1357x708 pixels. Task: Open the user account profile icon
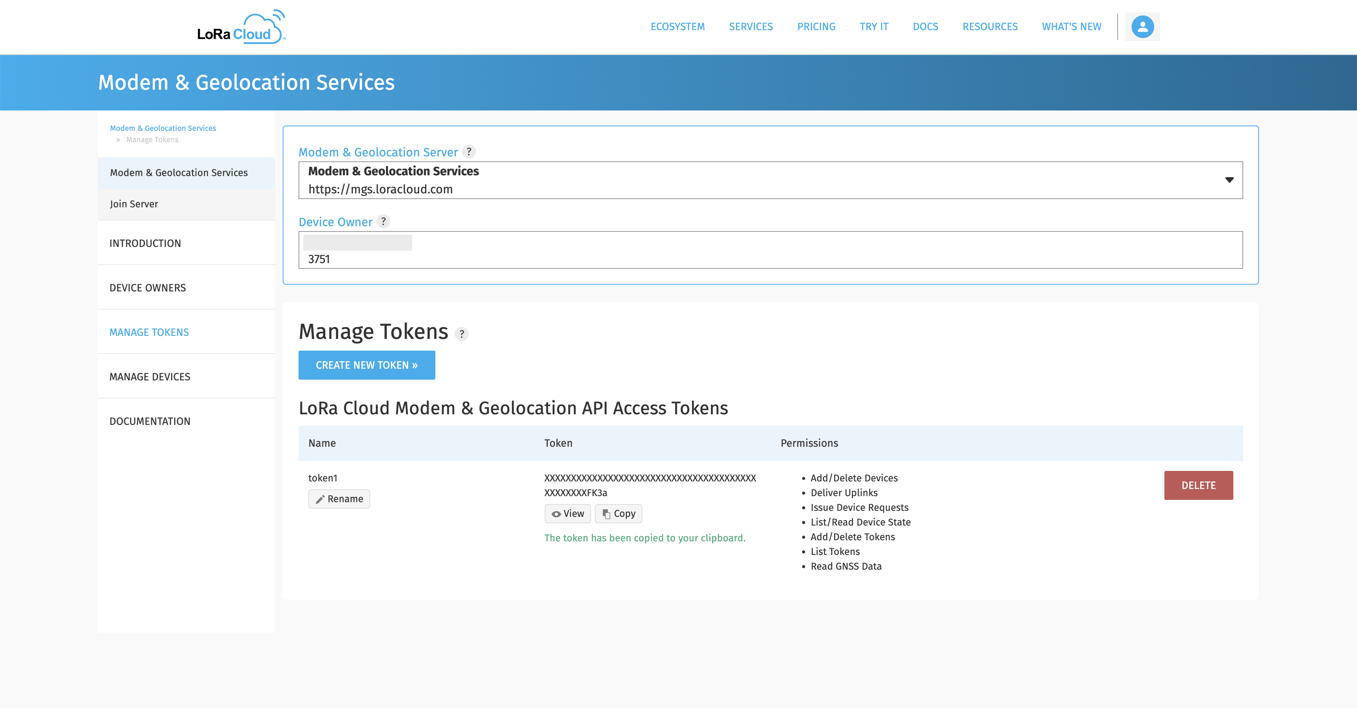click(1142, 27)
